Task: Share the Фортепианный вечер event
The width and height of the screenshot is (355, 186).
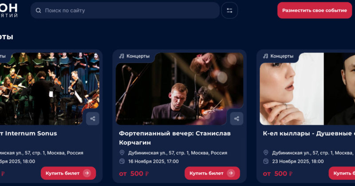Action: [237, 119]
